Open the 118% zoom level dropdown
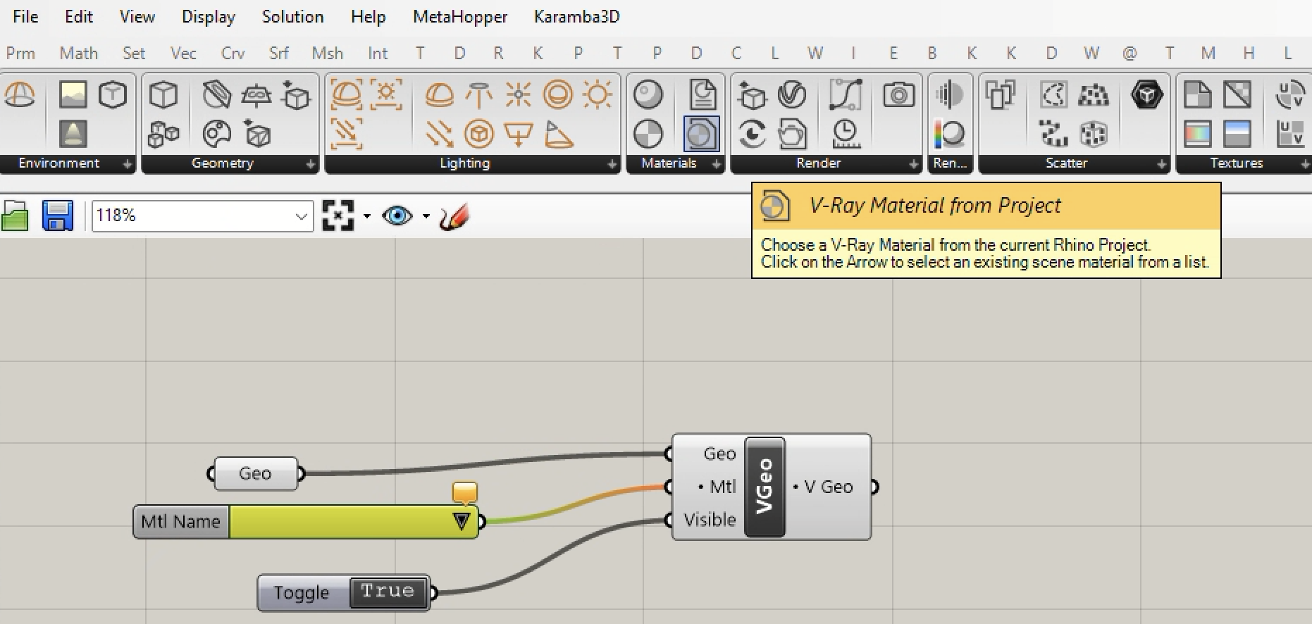Screen dimensions: 1312x624 (302, 216)
